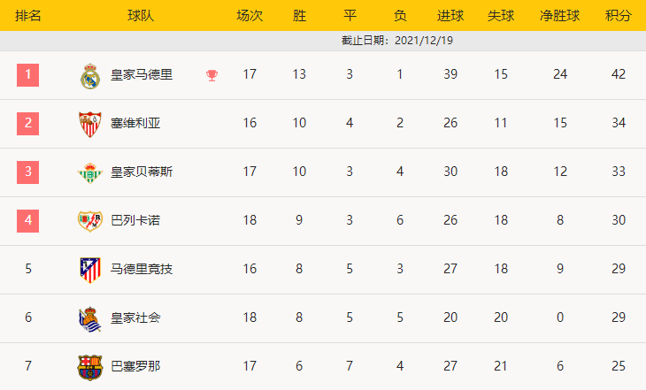Click the Real Sociedad club crest
This screenshot has height=390, width=646.
(x=90, y=317)
